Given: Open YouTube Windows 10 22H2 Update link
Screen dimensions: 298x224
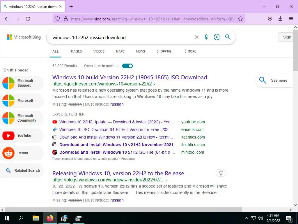Looking at the screenshot, I should [117, 122].
